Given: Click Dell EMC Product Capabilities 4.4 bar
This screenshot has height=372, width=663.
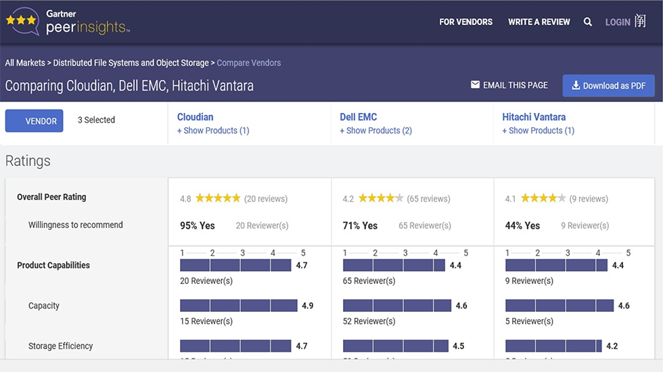Looking at the screenshot, I should tap(394, 265).
